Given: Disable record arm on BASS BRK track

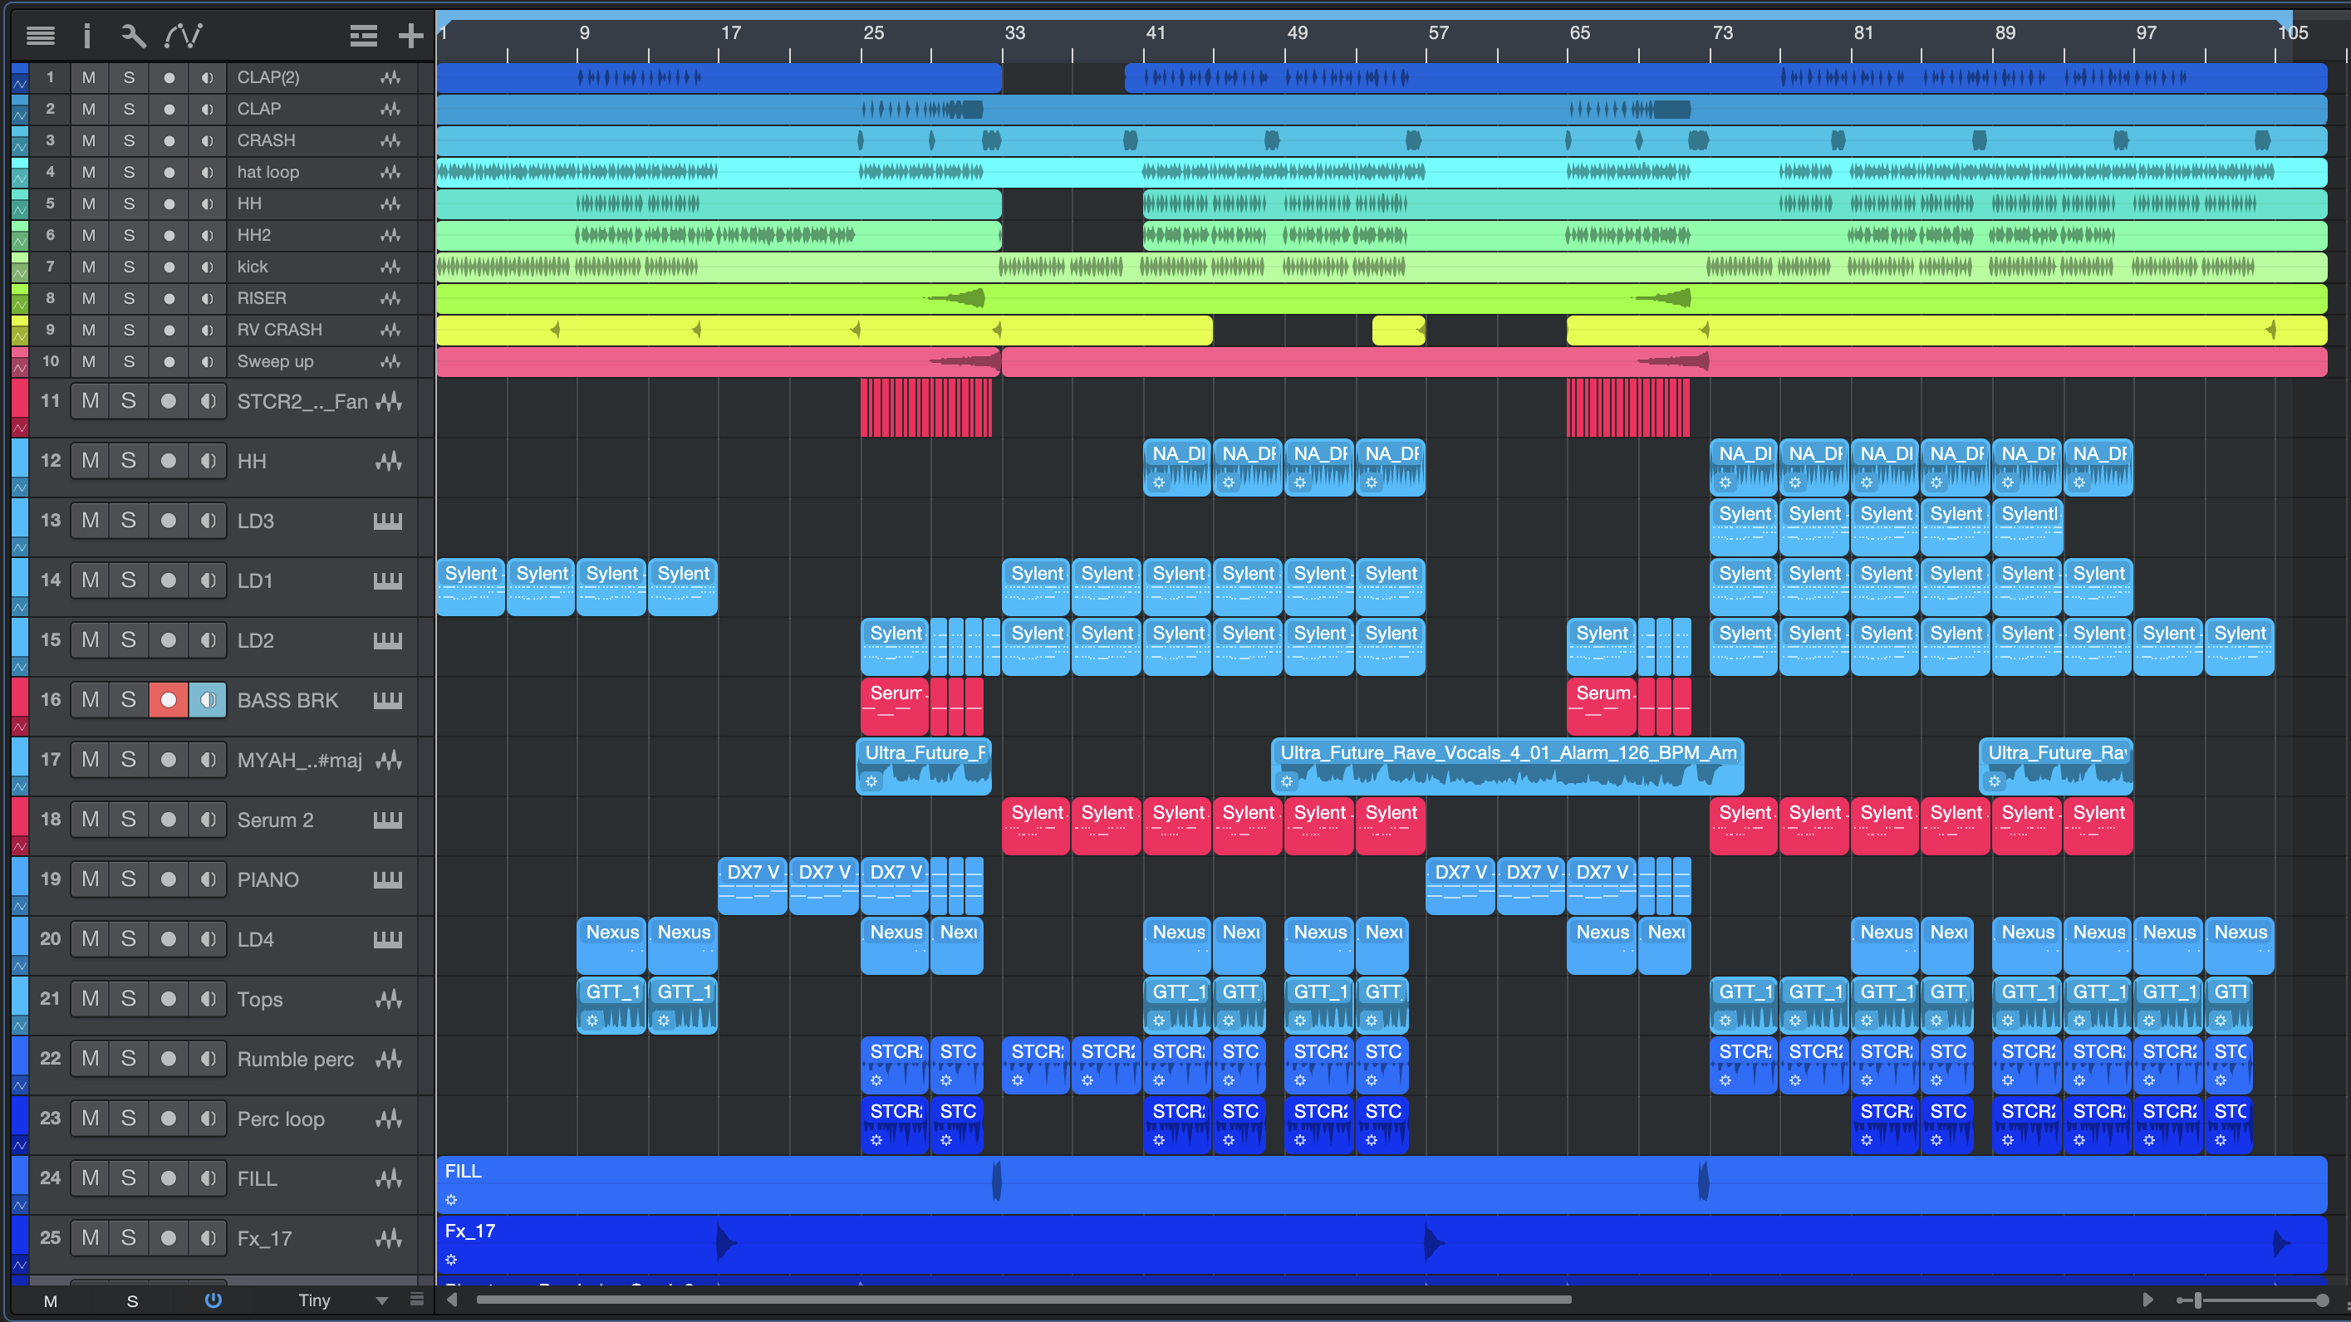Looking at the screenshot, I should tap(169, 700).
